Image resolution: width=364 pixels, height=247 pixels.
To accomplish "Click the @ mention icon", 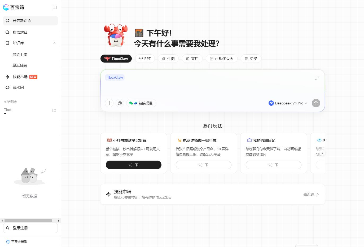I will tap(120, 103).
